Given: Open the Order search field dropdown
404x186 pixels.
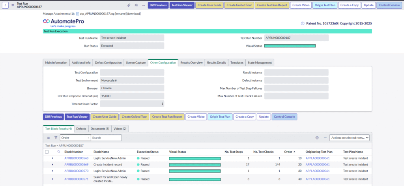Looking at the screenshot, I should tap(75, 138).
